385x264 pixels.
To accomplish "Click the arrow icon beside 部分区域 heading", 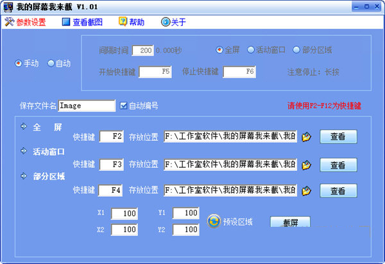I will pos(24,176).
